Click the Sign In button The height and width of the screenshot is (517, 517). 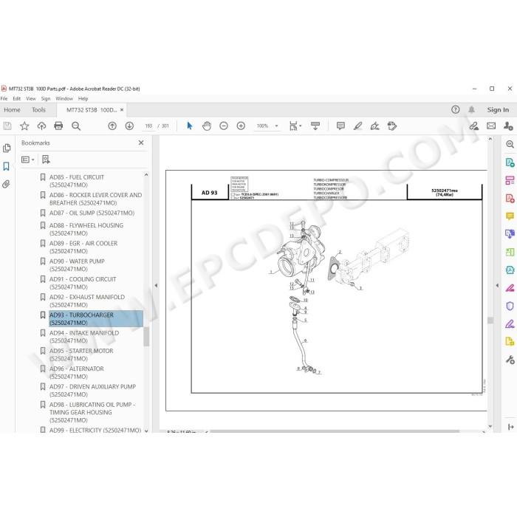click(x=498, y=110)
